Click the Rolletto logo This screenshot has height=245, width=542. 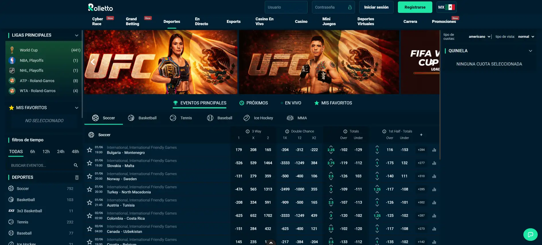pos(100,7)
